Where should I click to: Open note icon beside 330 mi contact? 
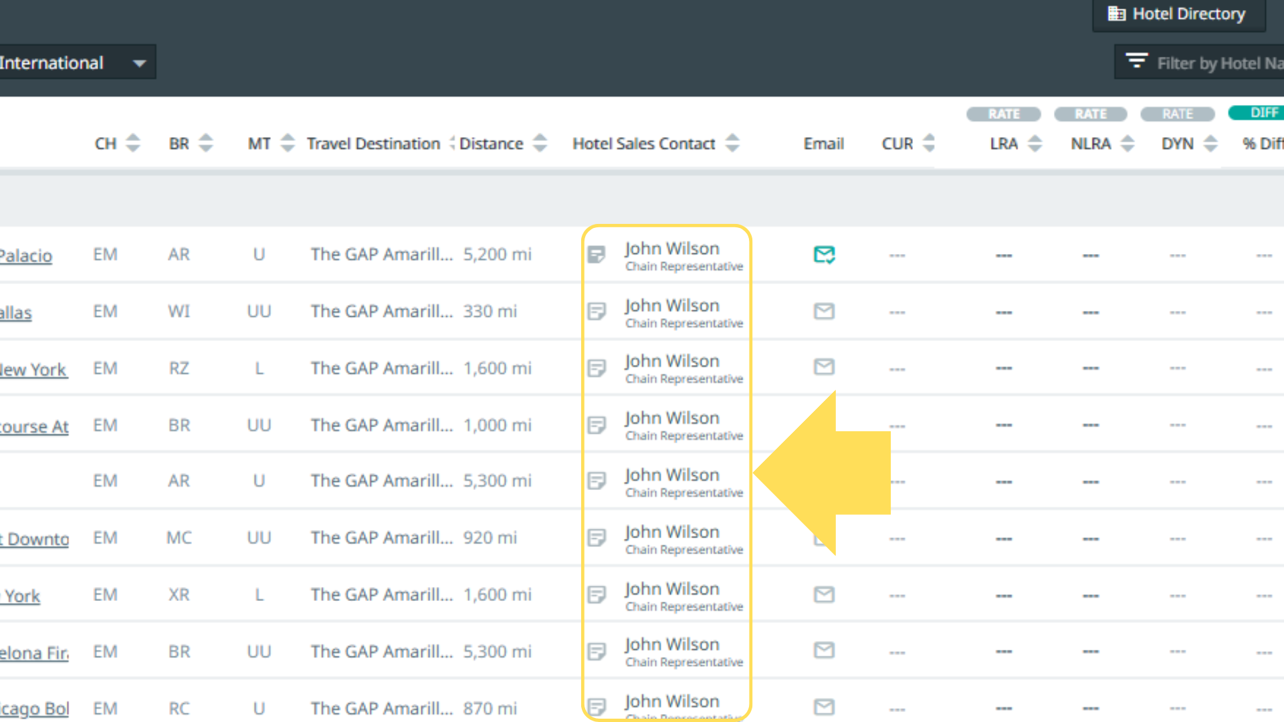[596, 312]
